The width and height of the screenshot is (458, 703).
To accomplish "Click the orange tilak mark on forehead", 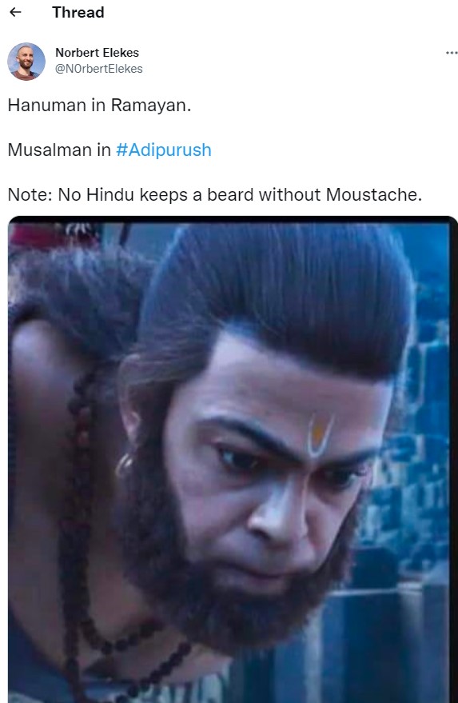I will tap(318, 435).
